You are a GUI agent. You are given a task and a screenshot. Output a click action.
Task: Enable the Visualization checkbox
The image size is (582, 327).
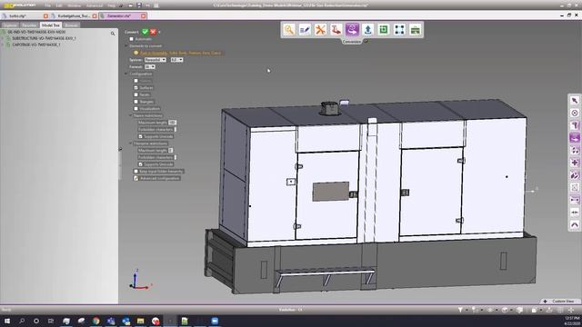pyautogui.click(x=135, y=109)
